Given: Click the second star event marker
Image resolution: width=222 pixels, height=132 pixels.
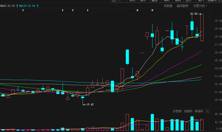Looking at the screenshot, I should pyautogui.click(x=152, y=10).
